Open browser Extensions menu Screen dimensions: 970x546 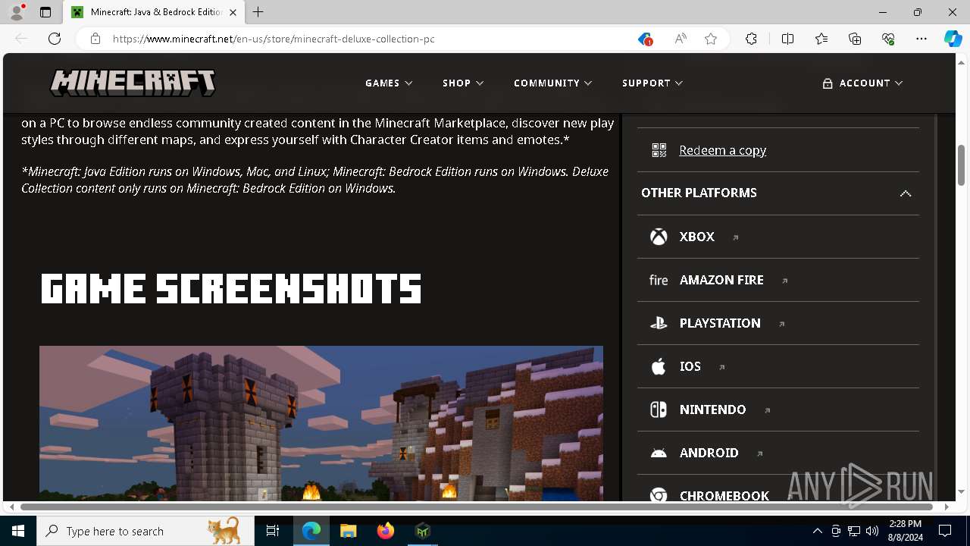click(x=751, y=39)
